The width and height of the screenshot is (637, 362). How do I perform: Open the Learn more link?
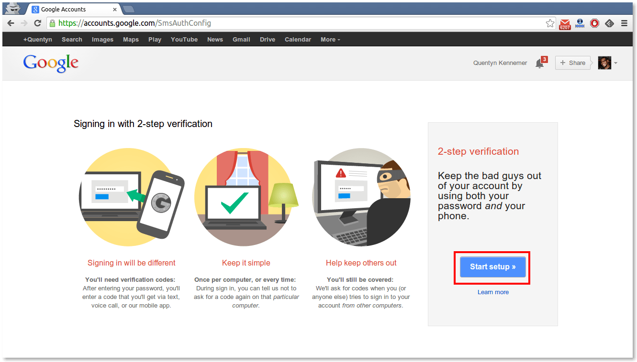[493, 292]
